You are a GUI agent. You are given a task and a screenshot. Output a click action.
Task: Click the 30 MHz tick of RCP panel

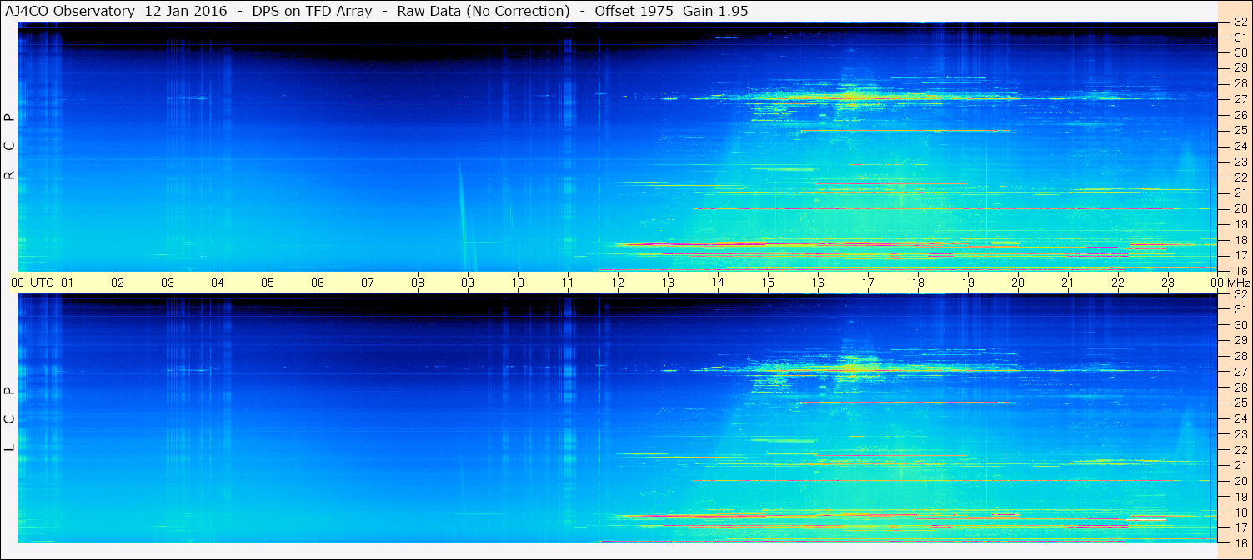(1240, 52)
